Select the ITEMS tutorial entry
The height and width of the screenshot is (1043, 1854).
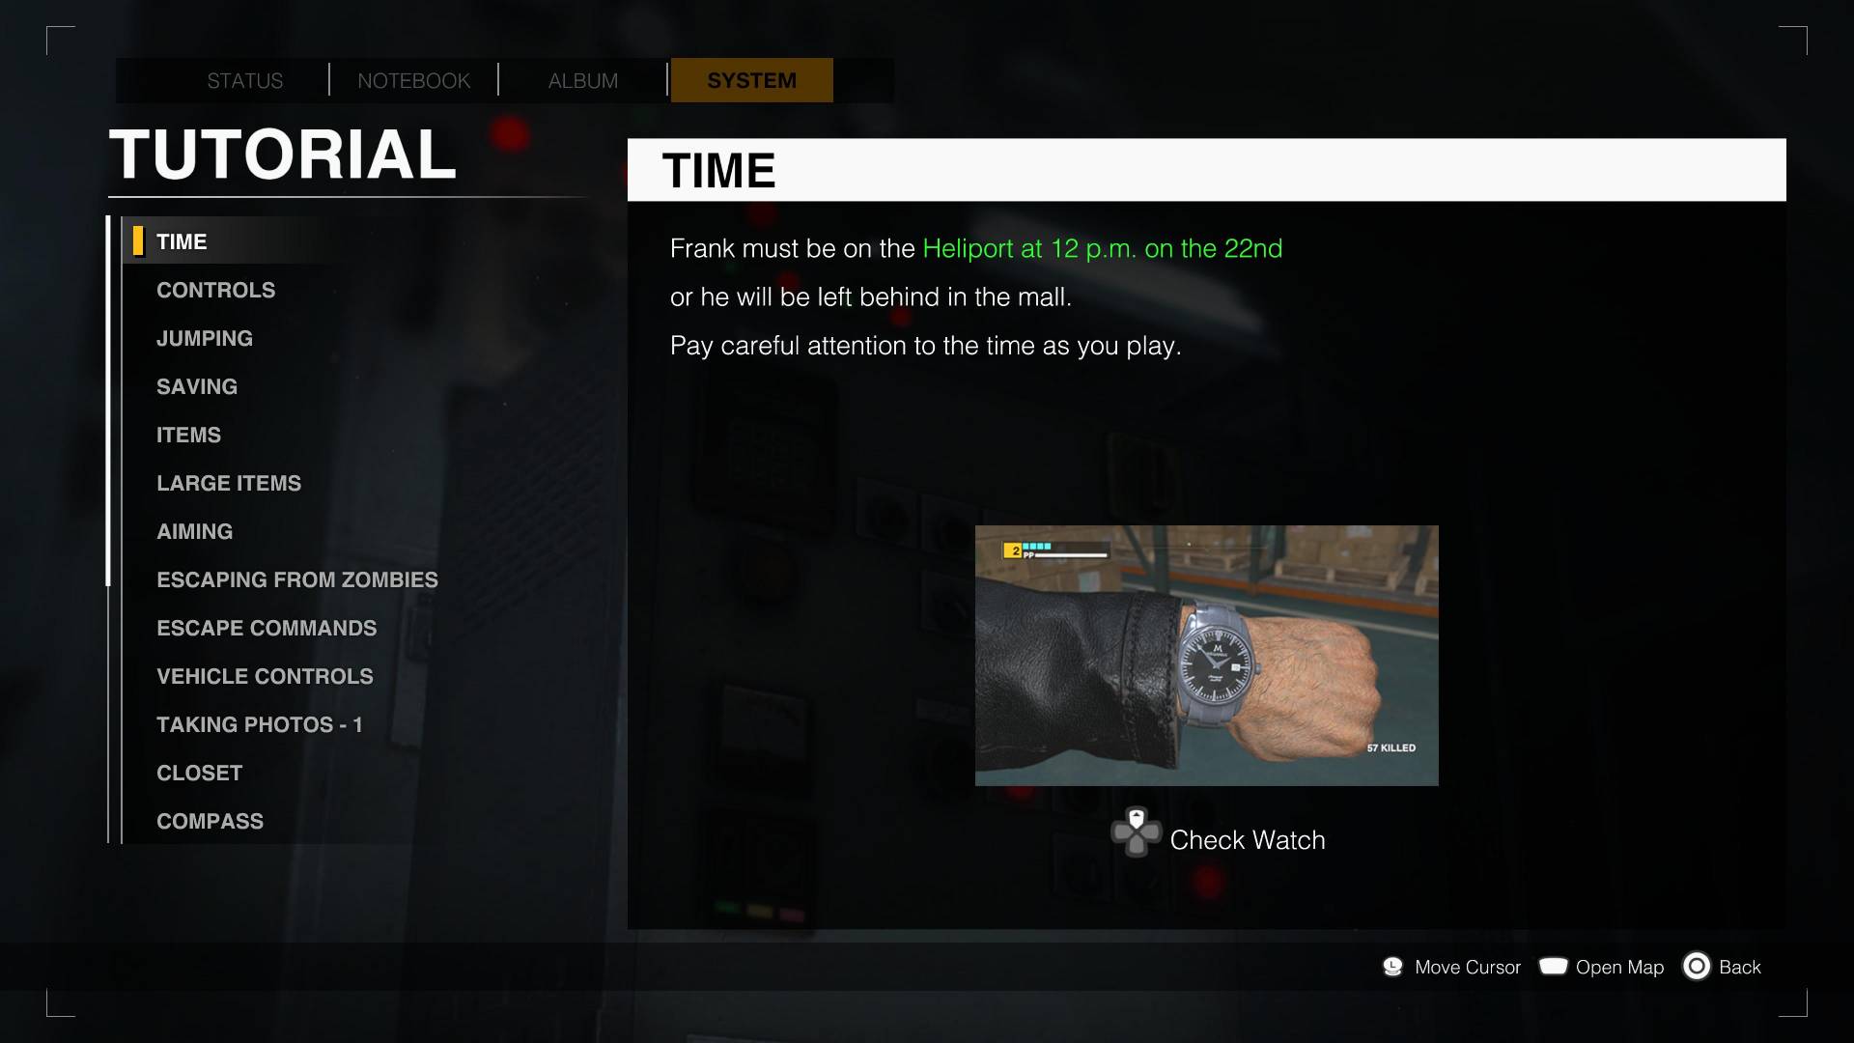click(188, 435)
